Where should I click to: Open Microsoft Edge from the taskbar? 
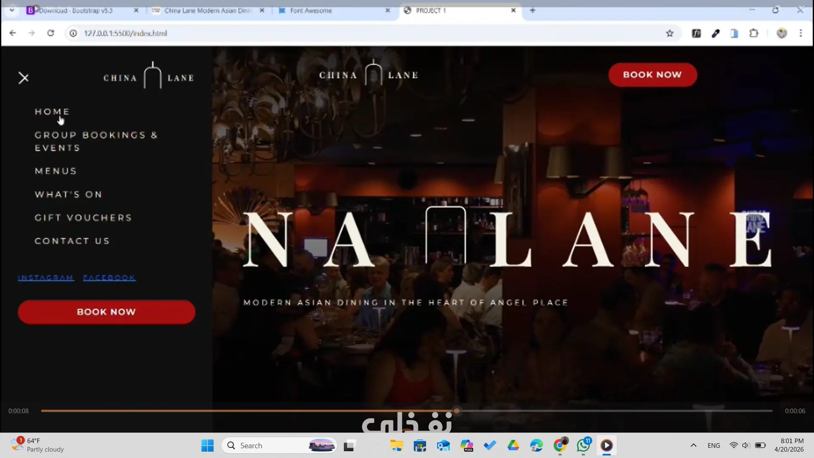pyautogui.click(x=537, y=446)
